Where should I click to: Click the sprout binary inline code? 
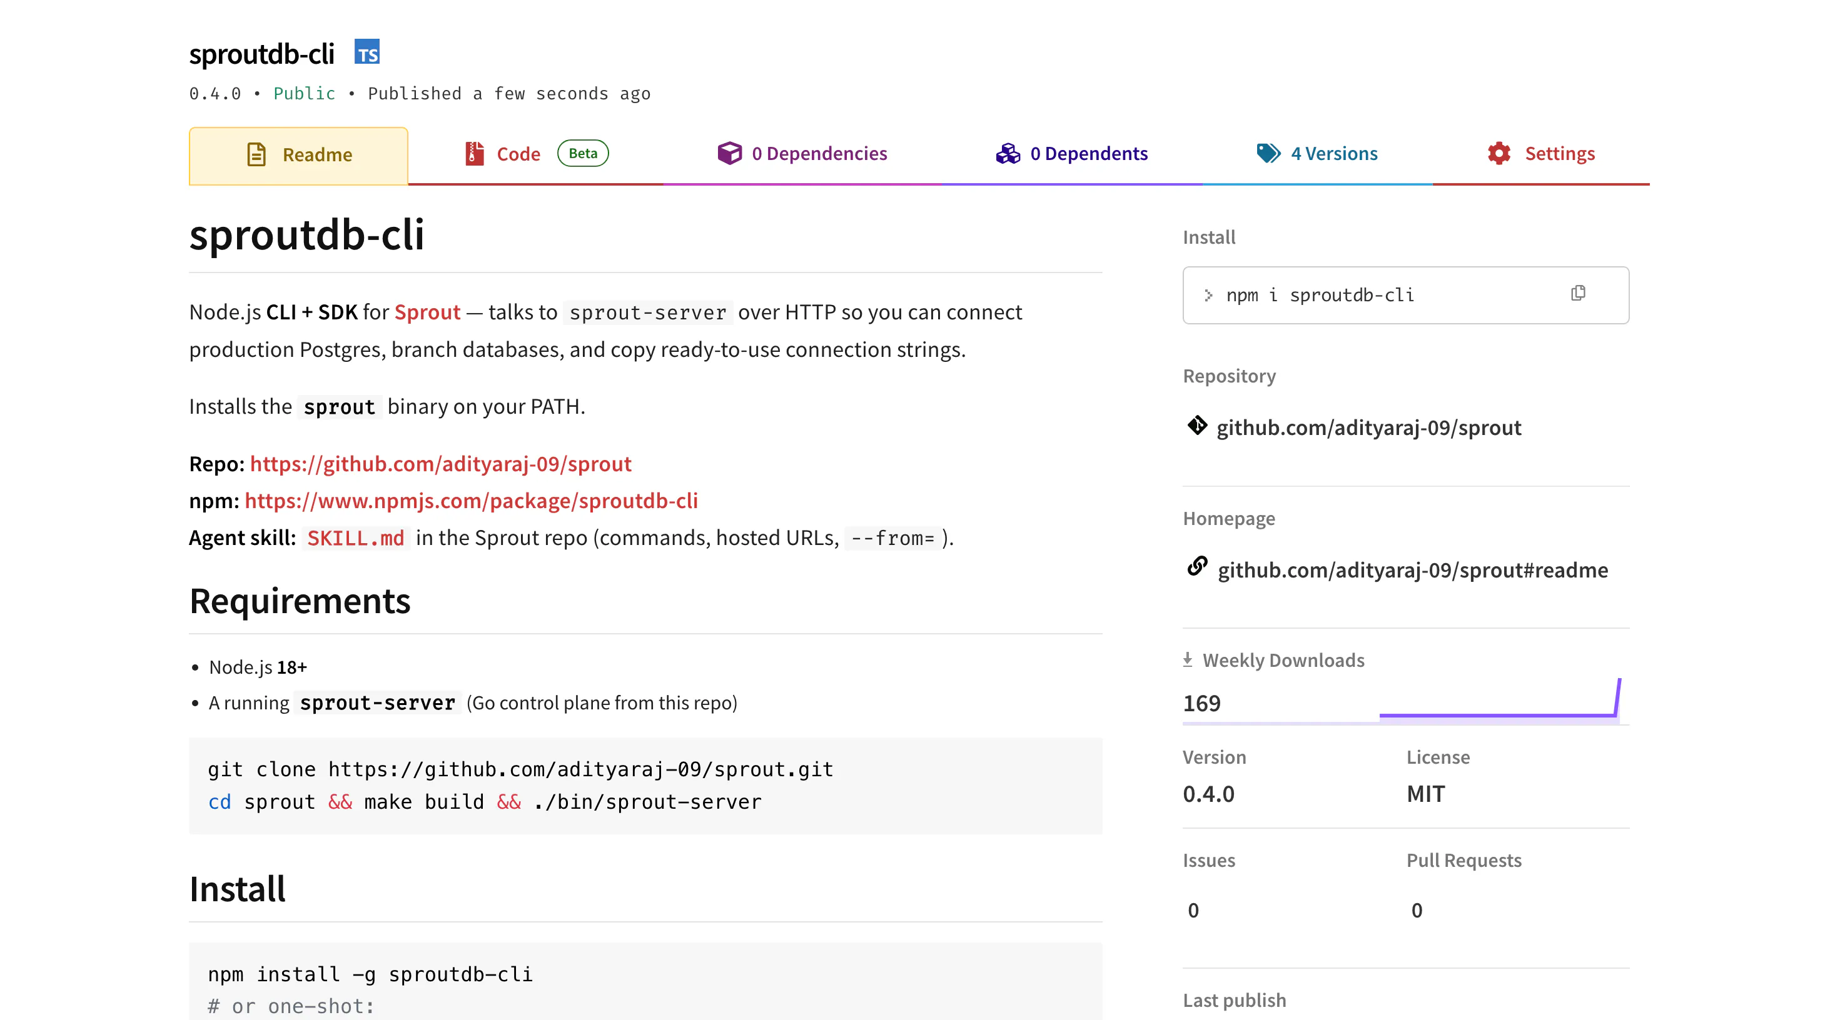[x=339, y=407]
